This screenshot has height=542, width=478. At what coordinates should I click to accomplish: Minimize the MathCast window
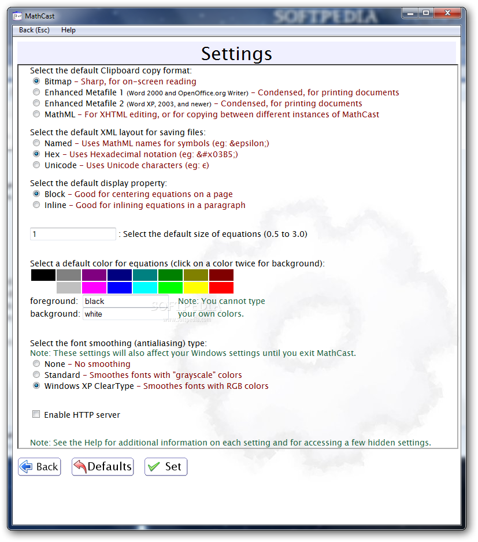[x=410, y=13]
